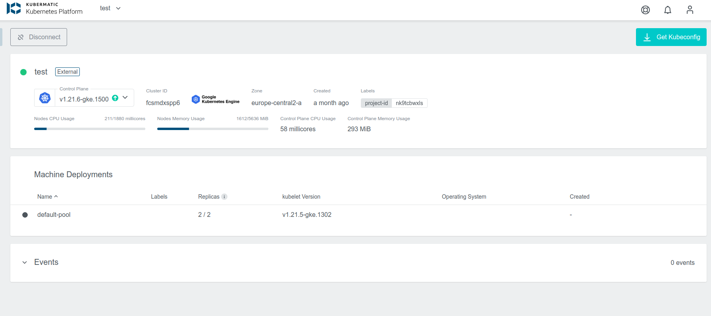Image resolution: width=711 pixels, height=316 pixels.
Task: Click the Nodes Memory Usage progress bar
Action: click(x=213, y=129)
